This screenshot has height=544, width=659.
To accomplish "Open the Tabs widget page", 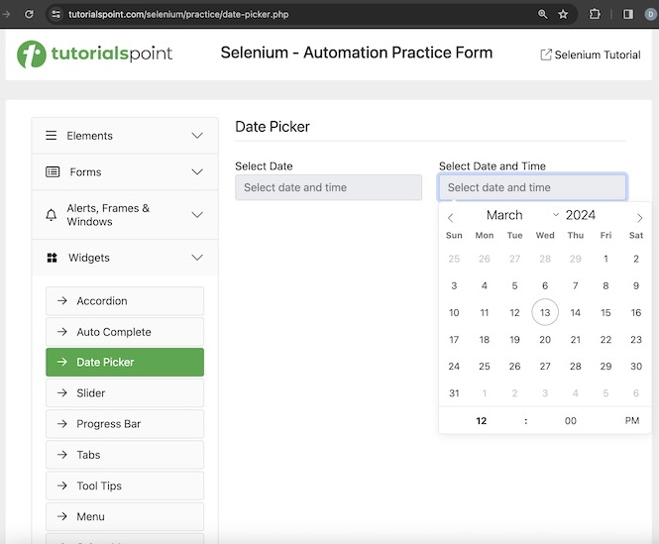I will [x=125, y=455].
